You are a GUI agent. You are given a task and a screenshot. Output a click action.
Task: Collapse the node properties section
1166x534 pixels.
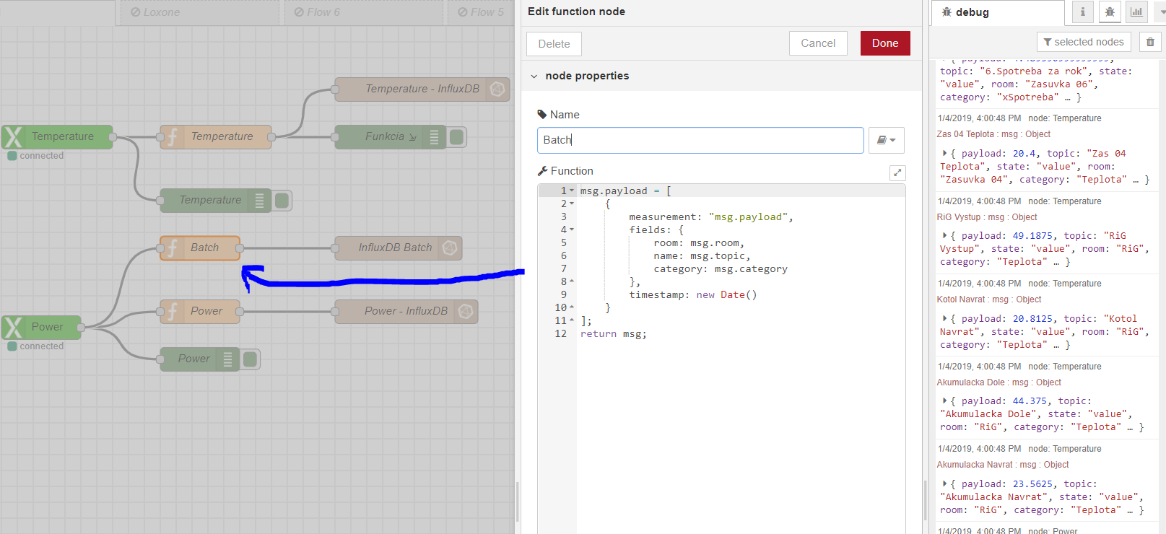click(x=534, y=76)
